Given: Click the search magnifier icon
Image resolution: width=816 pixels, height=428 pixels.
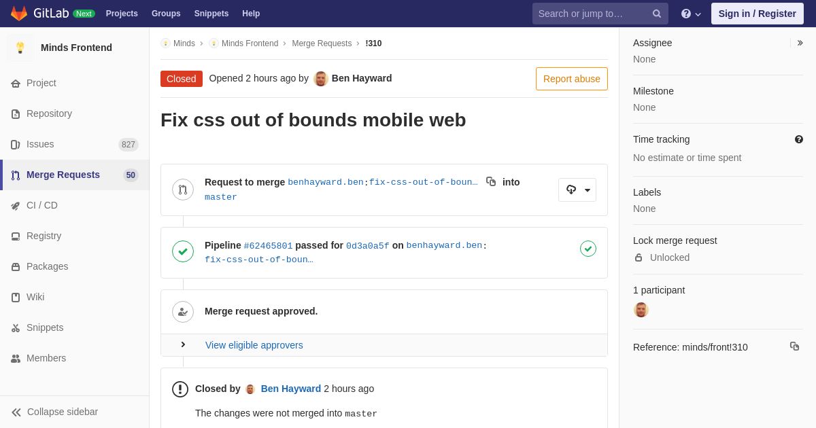Looking at the screenshot, I should tap(657, 14).
